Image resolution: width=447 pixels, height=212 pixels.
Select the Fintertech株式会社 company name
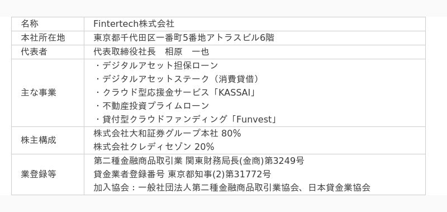pos(134,23)
